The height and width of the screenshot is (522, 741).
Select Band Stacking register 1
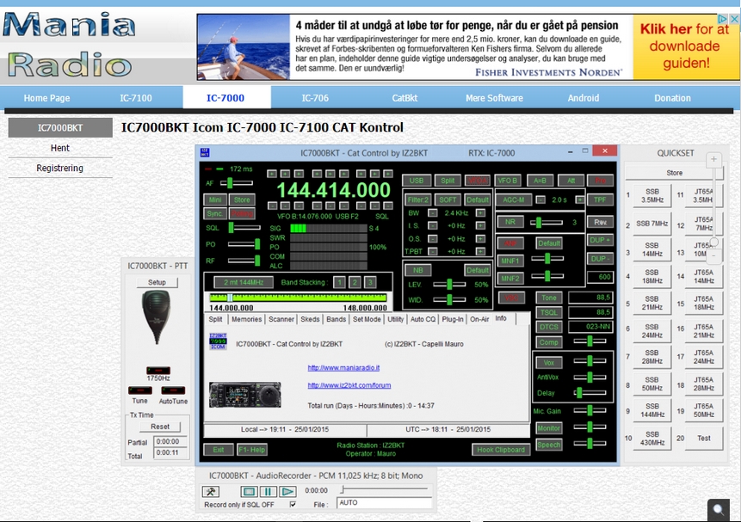339,282
